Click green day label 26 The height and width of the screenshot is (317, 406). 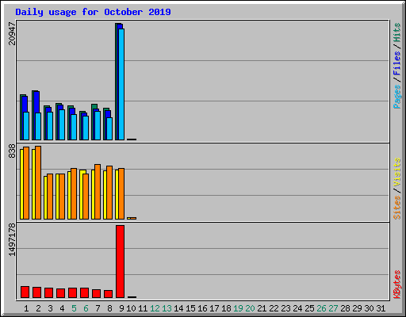(x=321, y=308)
